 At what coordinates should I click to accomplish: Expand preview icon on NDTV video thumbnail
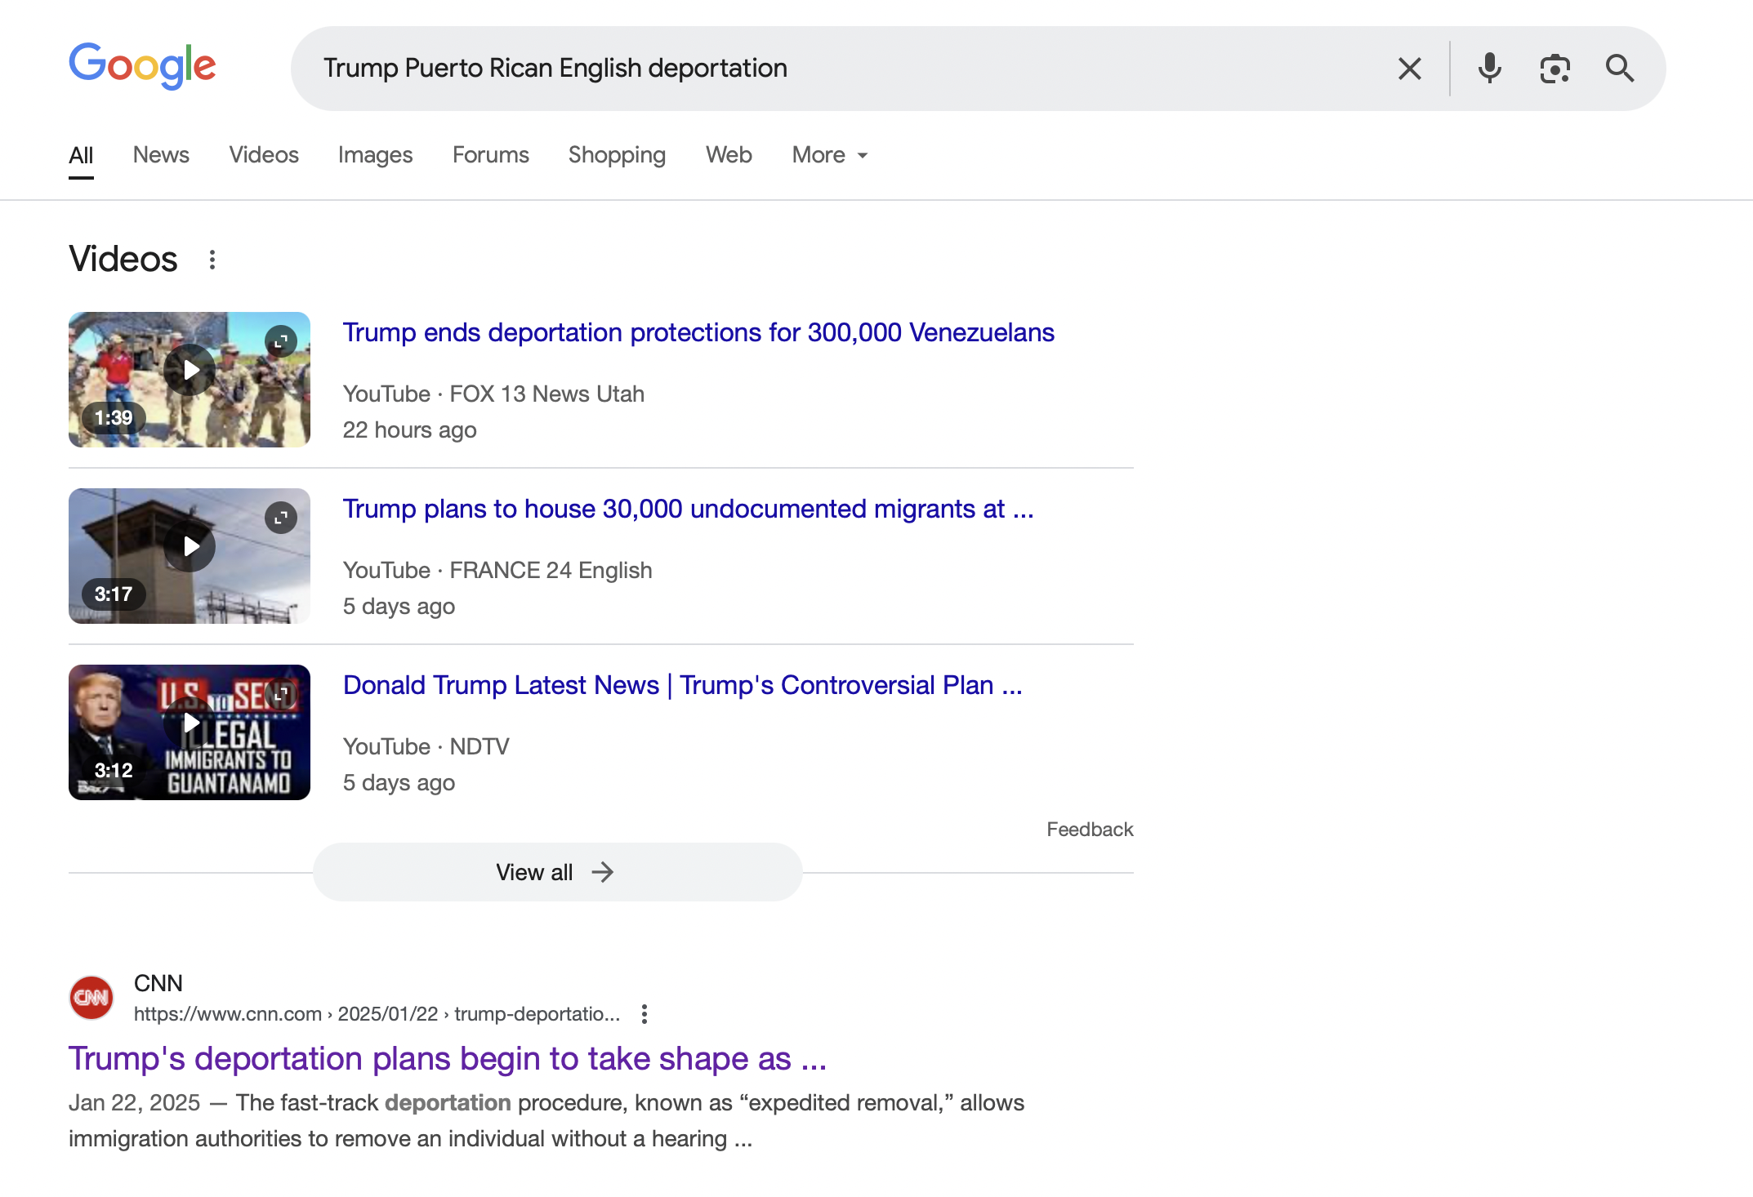tap(280, 694)
